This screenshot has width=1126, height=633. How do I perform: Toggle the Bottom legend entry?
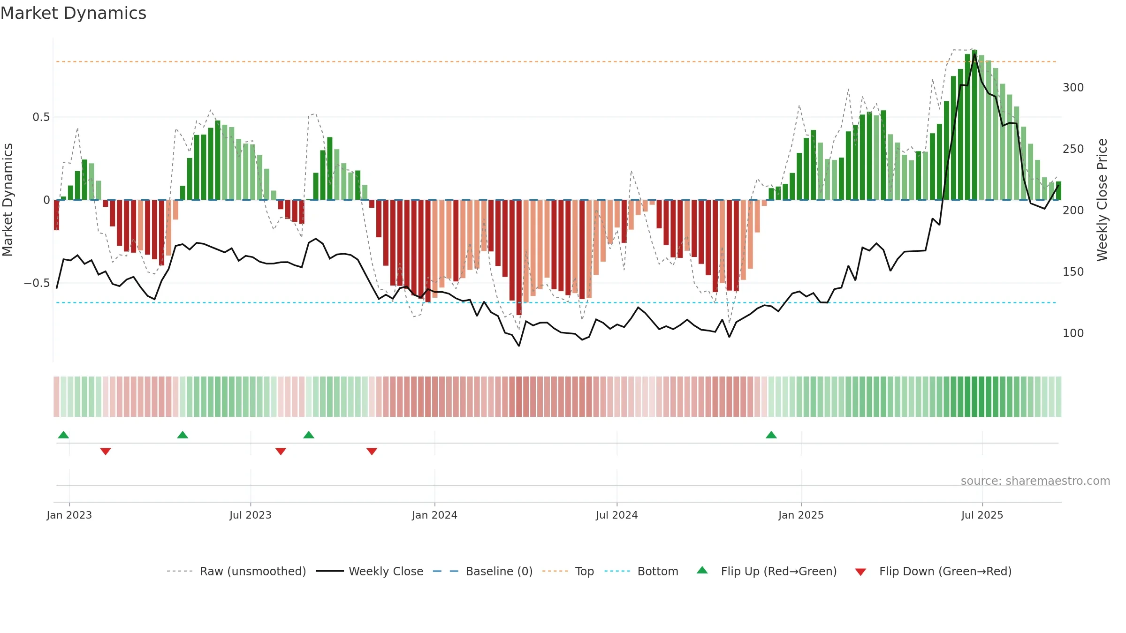point(641,571)
